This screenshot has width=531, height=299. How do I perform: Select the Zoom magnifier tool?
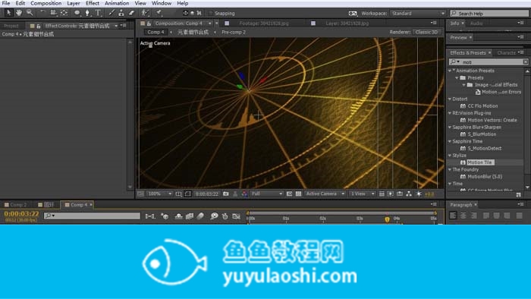[x=30, y=13]
